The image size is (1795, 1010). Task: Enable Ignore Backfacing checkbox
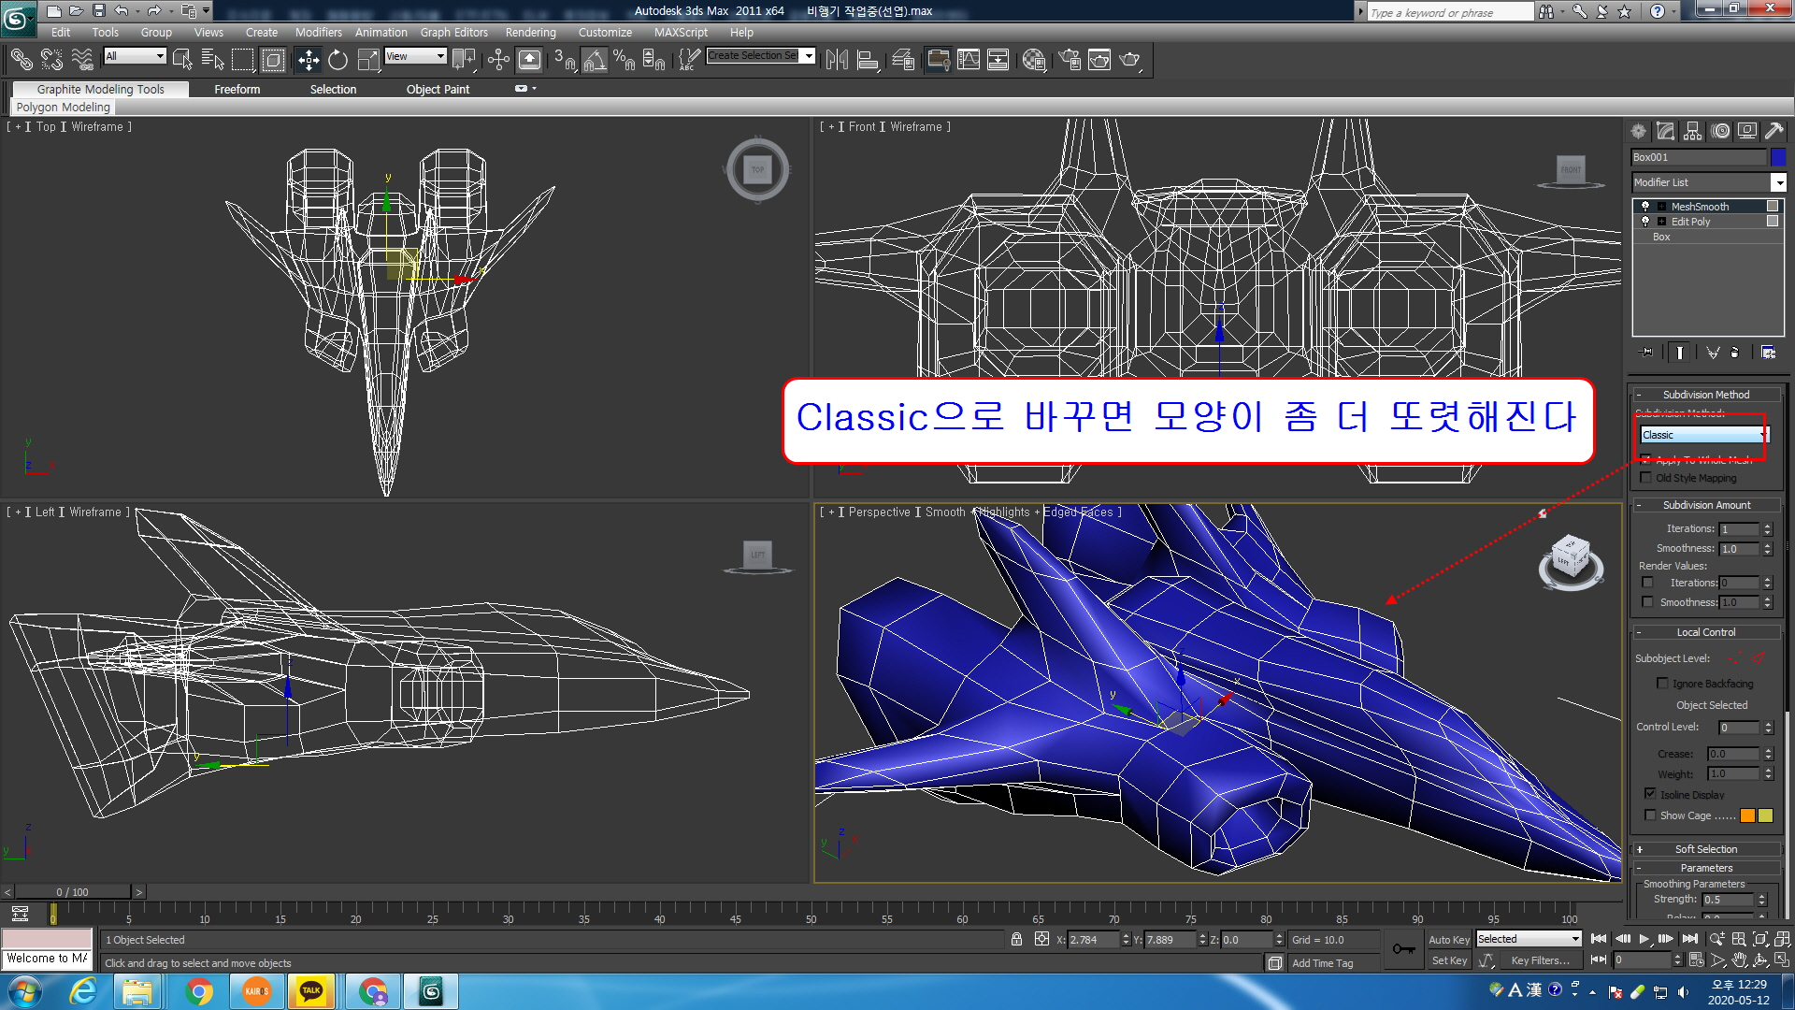pyautogui.click(x=1662, y=684)
